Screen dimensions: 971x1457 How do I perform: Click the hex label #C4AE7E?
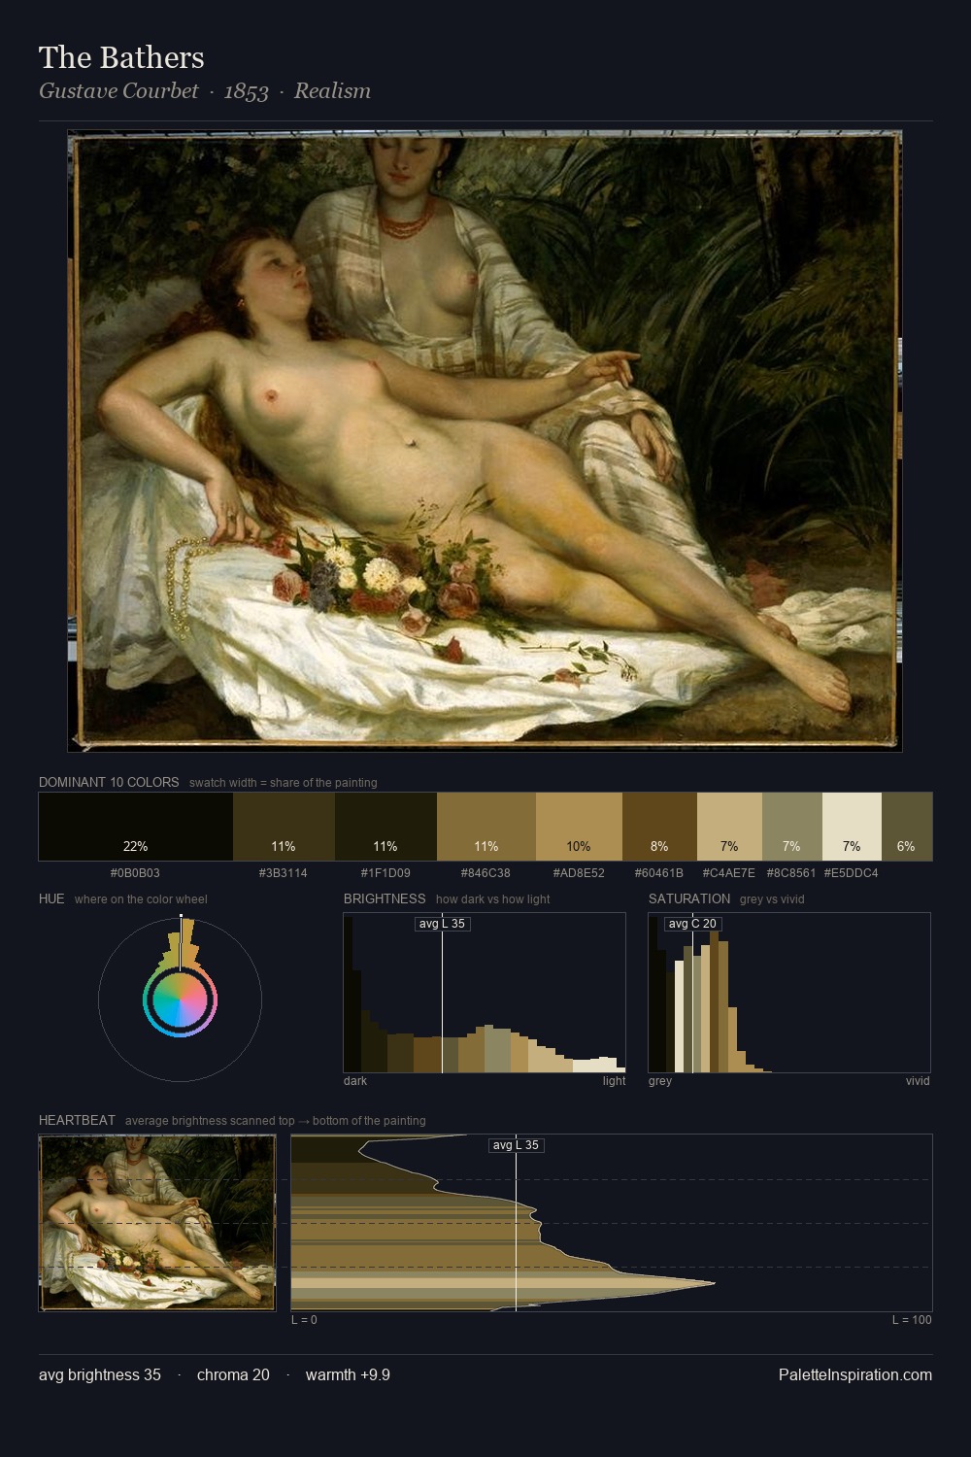[x=729, y=873]
